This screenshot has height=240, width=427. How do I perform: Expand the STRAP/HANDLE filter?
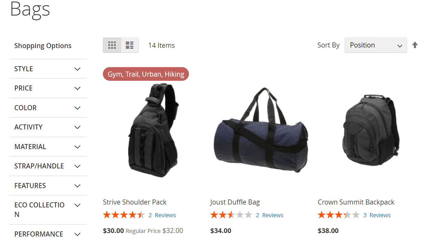coord(48,166)
